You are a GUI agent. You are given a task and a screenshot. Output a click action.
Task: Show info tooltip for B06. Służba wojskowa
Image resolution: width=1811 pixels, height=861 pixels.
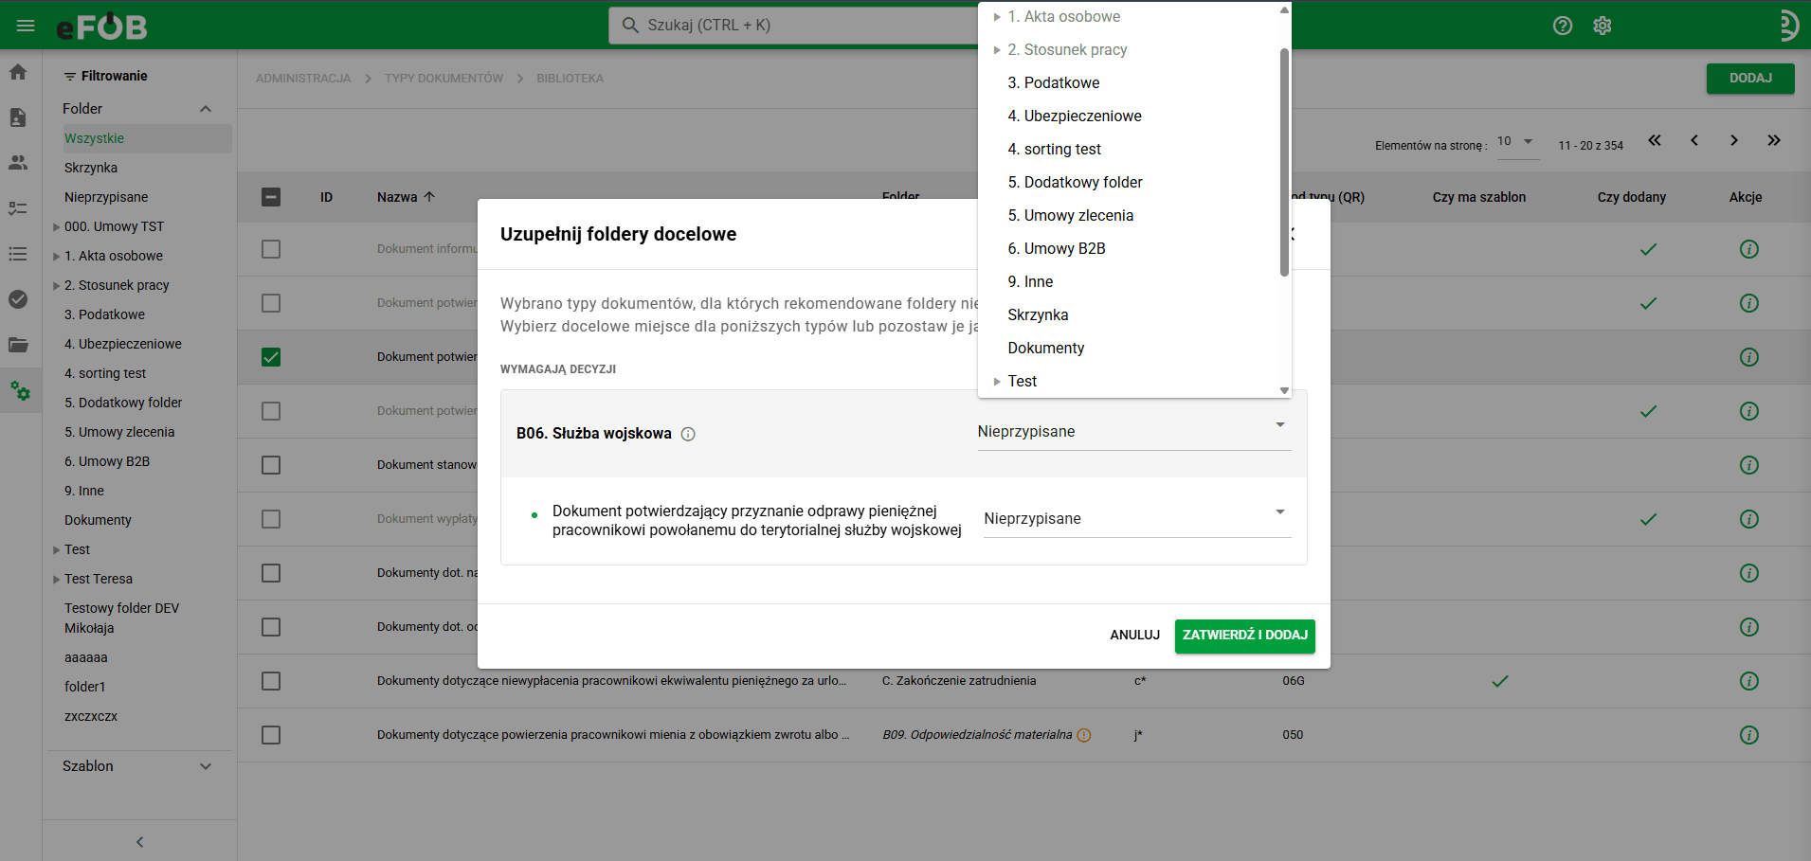[688, 434]
